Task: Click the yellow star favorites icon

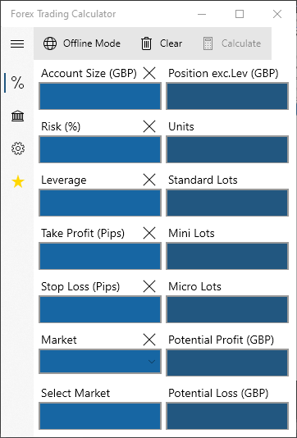Action: [x=18, y=182]
